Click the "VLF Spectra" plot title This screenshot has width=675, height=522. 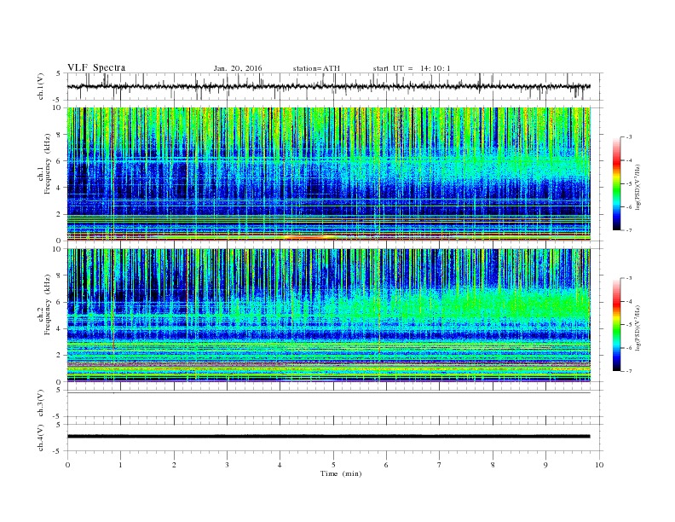(96, 67)
